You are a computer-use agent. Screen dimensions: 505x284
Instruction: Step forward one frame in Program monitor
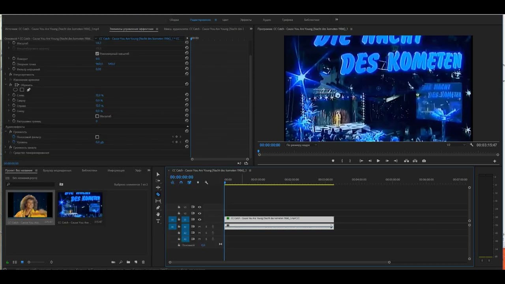[x=387, y=161]
